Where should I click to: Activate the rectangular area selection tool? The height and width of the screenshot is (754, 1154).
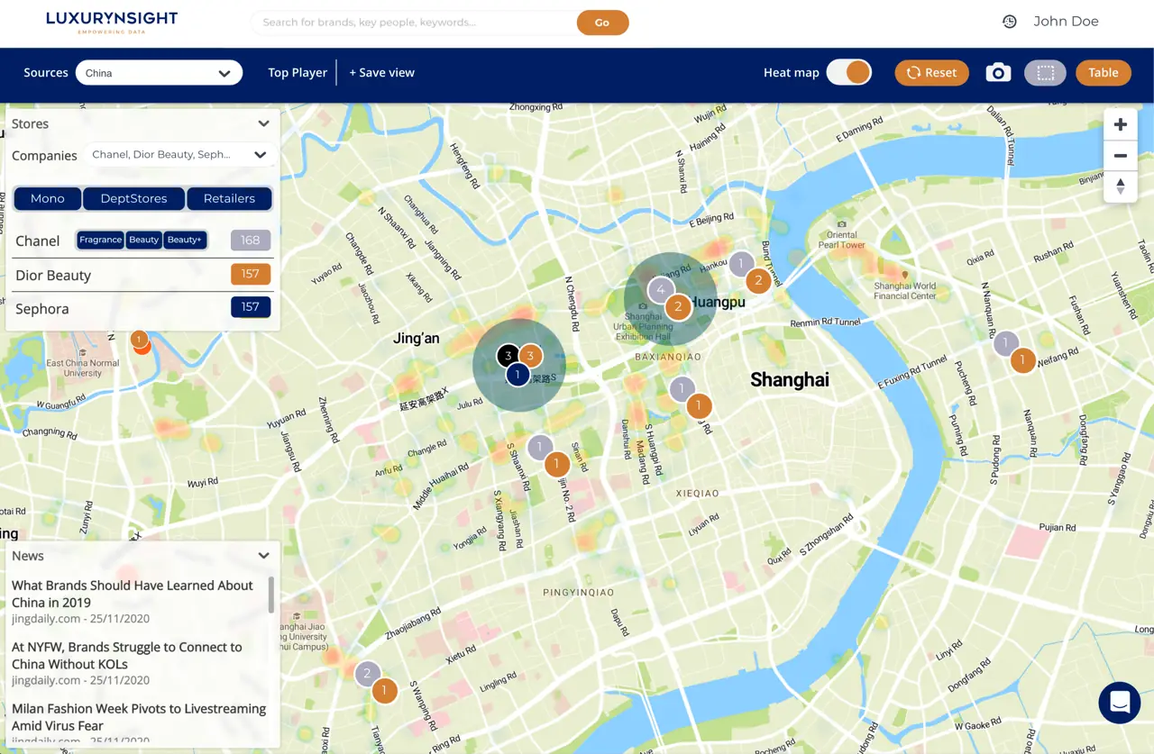pyautogui.click(x=1045, y=73)
